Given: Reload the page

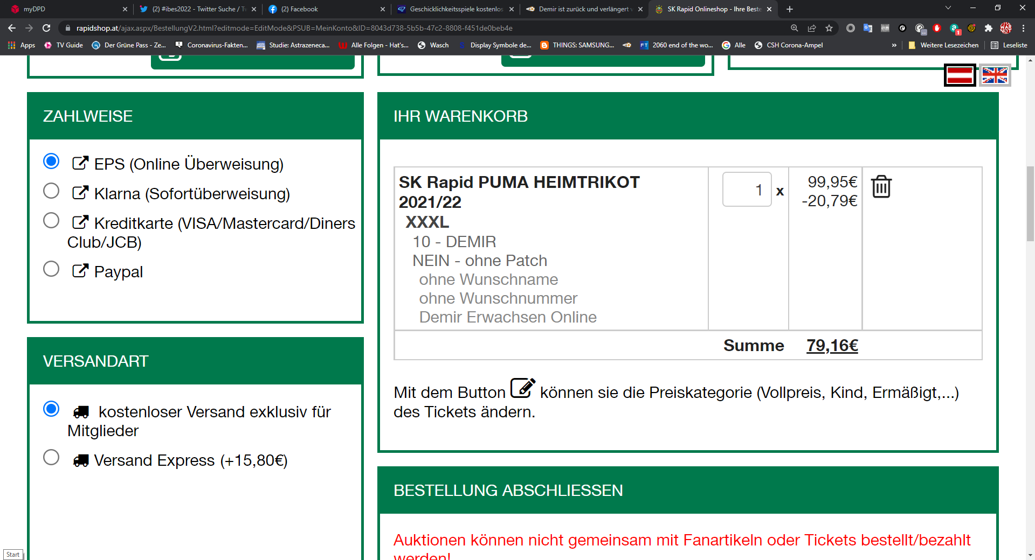Looking at the screenshot, I should 46,28.
